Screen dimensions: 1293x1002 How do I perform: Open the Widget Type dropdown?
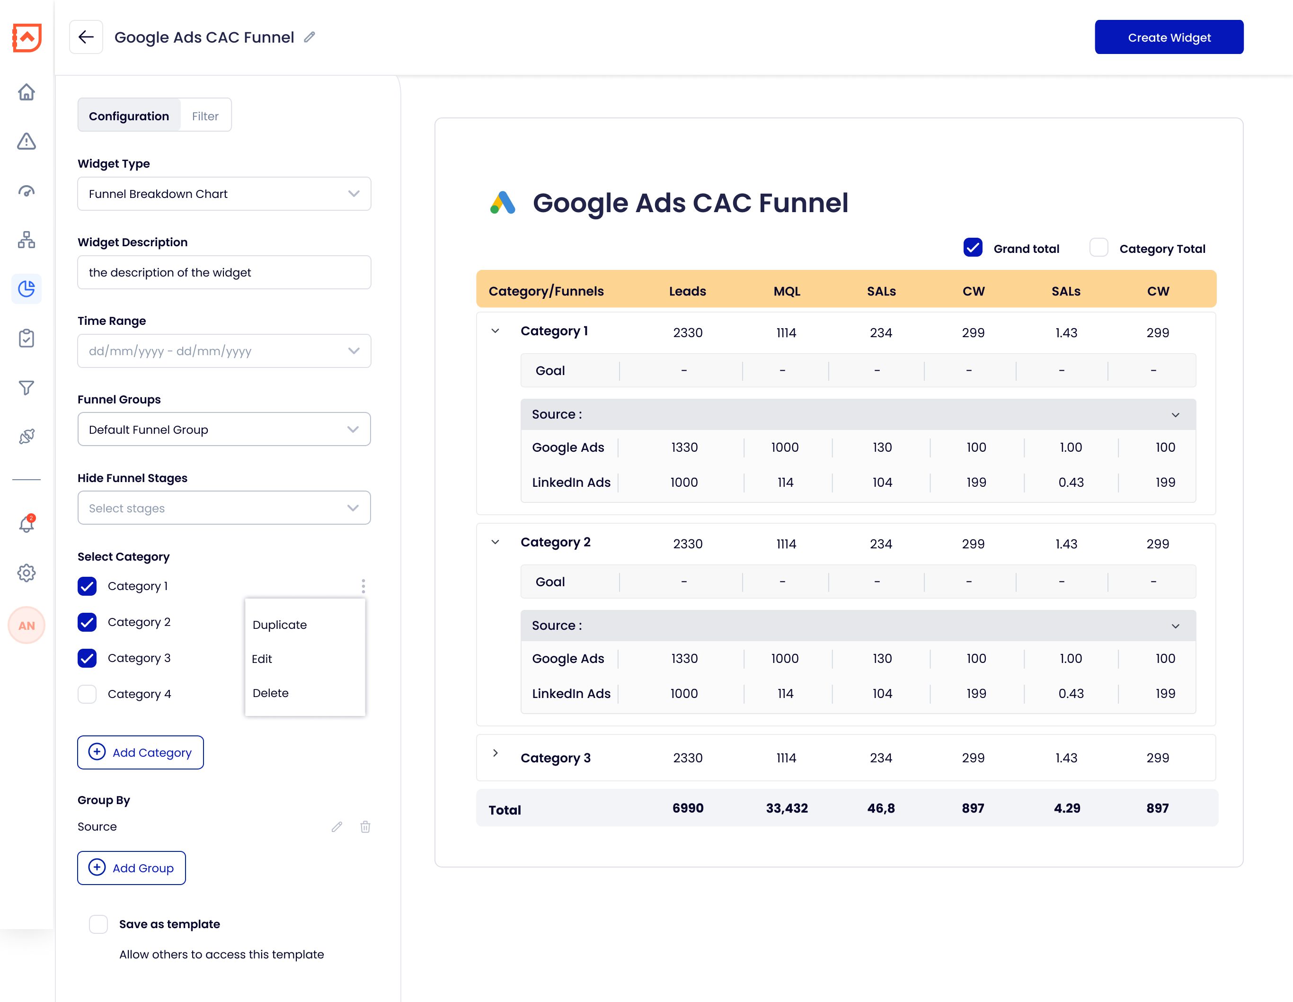(224, 194)
